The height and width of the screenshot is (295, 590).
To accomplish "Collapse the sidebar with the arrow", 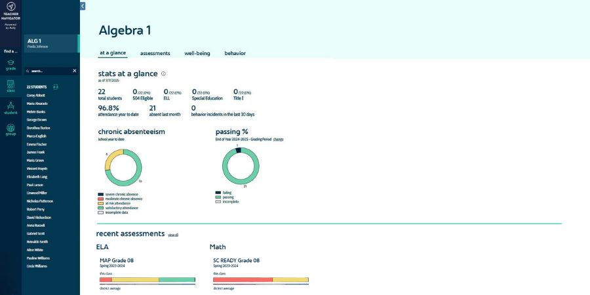I will pyautogui.click(x=83, y=6).
